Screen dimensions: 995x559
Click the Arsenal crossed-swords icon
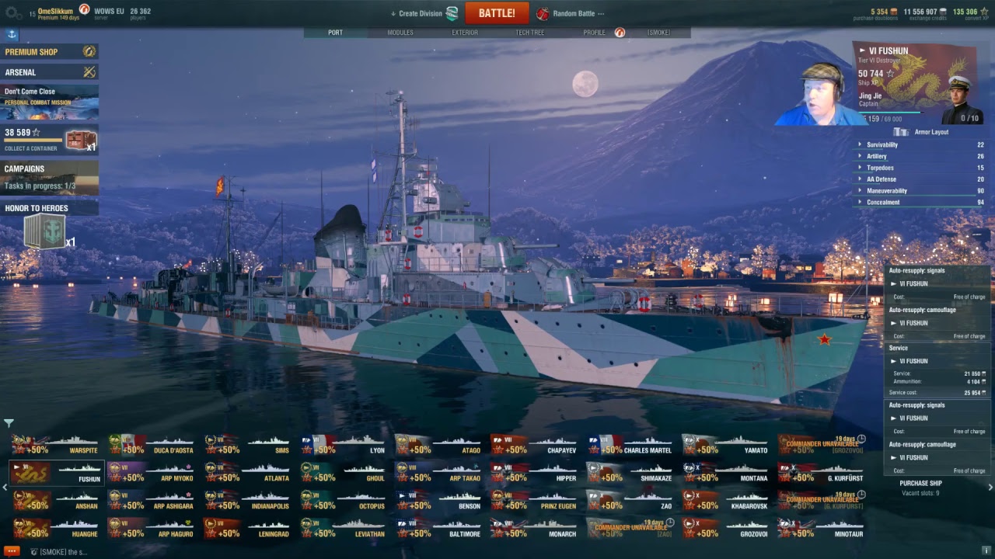coord(89,72)
